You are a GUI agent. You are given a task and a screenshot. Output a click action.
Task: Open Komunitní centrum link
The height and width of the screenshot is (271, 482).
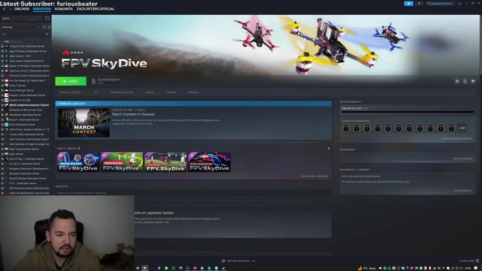point(122,92)
